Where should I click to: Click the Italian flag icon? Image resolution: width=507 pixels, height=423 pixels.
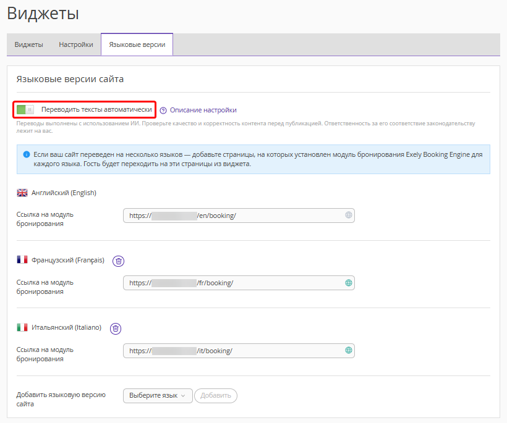point(22,327)
